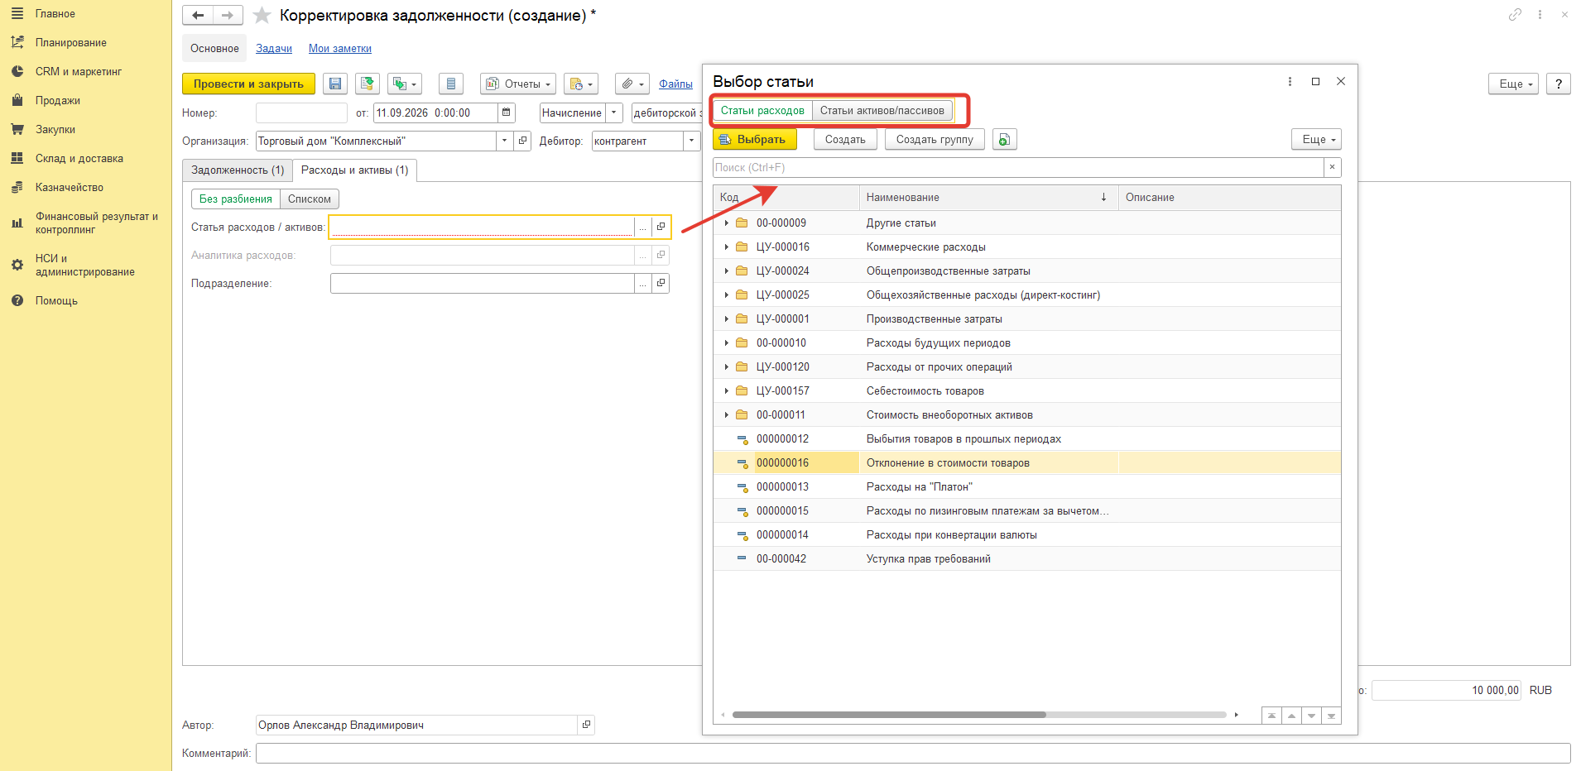Go back with the left arrow
The height and width of the screenshot is (771, 1581).
(198, 16)
